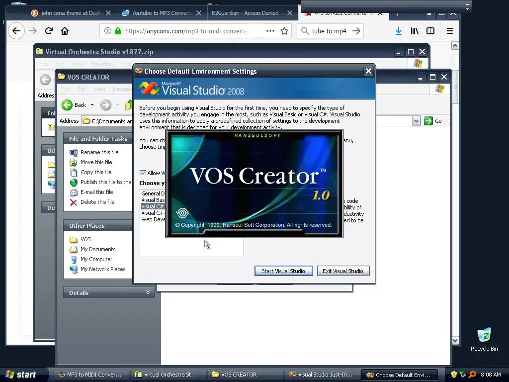
Task: Click Start Visual Studio button
Action: [283, 271]
